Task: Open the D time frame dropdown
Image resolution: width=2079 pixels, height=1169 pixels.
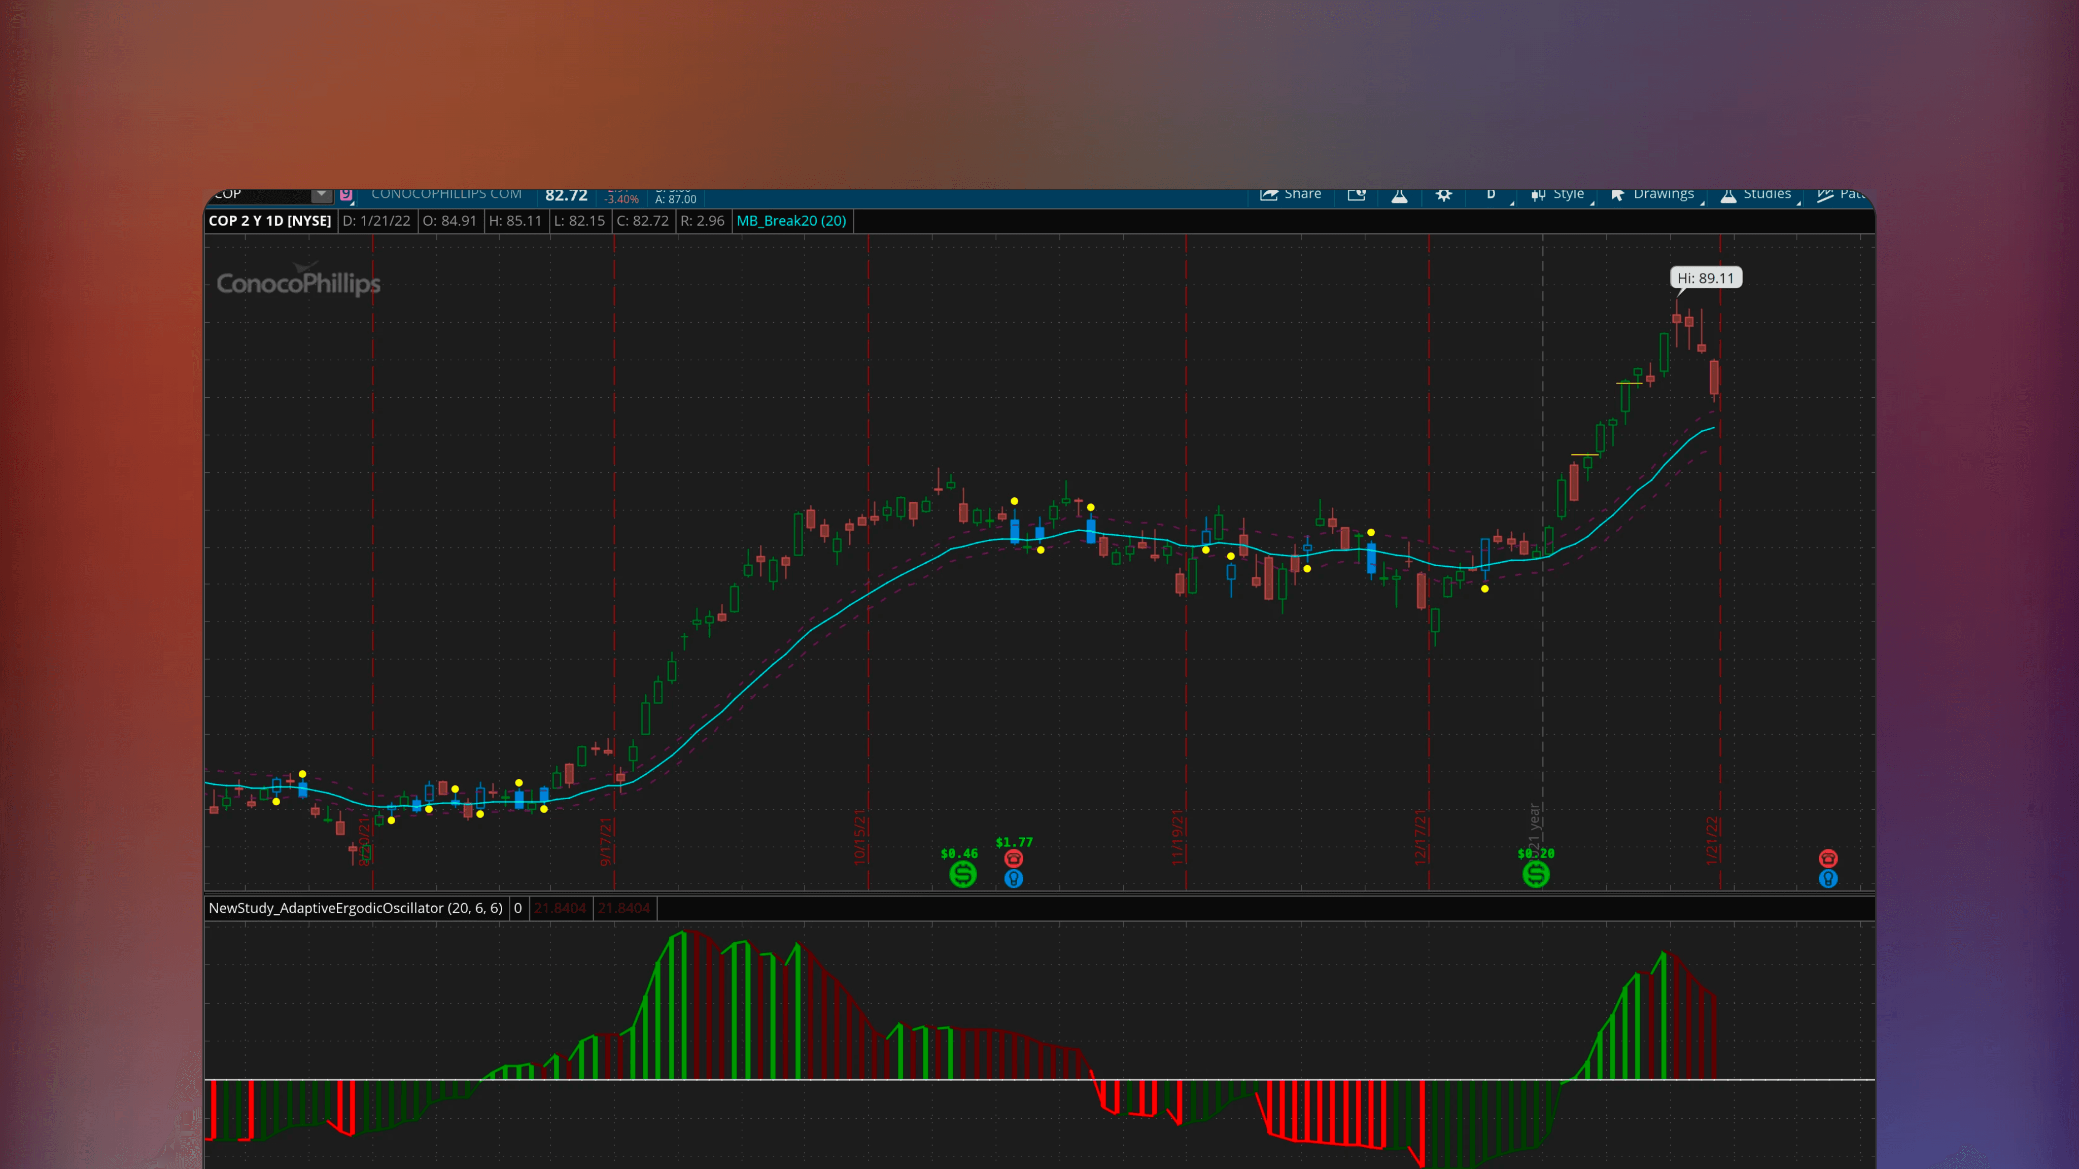Action: tap(1492, 194)
